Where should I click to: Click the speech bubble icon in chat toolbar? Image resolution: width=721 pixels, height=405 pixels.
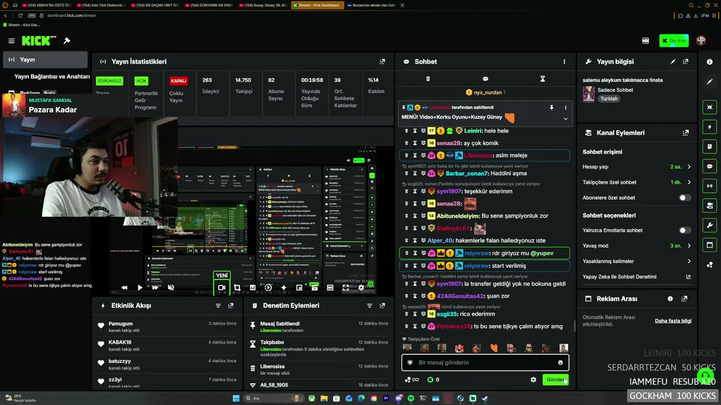pyautogui.click(x=486, y=79)
